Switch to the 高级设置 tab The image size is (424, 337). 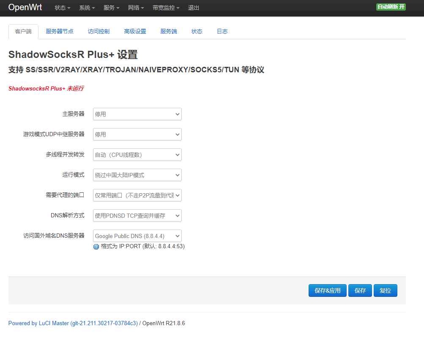point(135,32)
